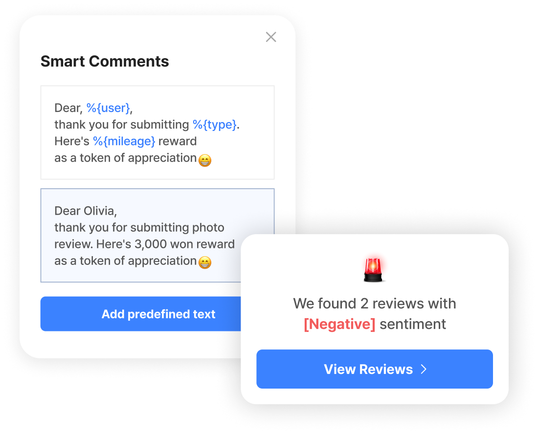The height and width of the screenshot is (434, 538).
Task: Click the grinning emoji in the template text
Action: coord(204,160)
